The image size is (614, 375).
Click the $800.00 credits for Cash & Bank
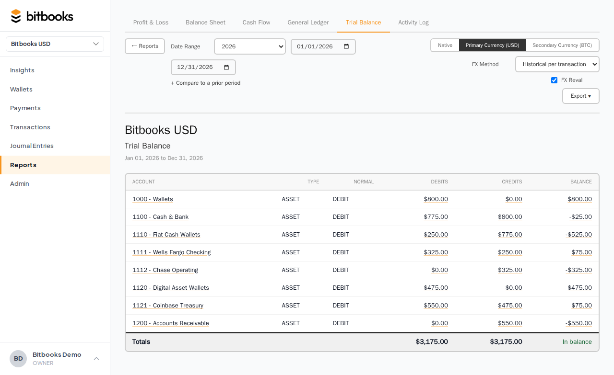[510, 217]
